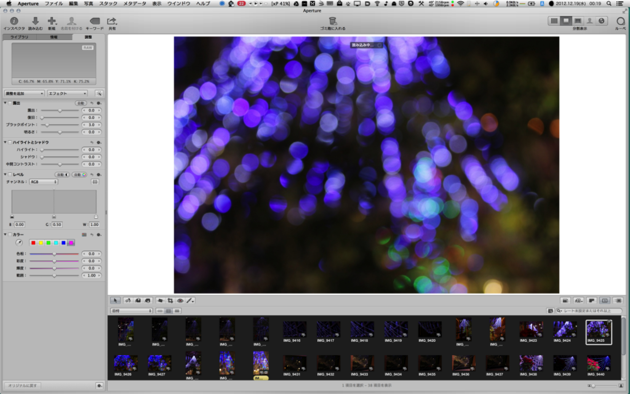Switch to the Library (ライブラリ) tab
This screenshot has height=394, width=630.
point(19,37)
